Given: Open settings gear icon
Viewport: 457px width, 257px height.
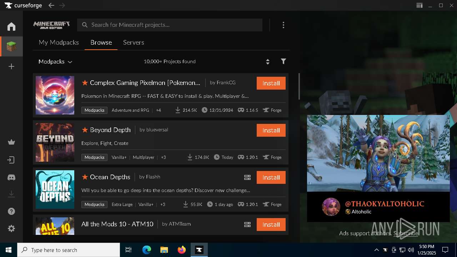Looking at the screenshot, I should click(x=11, y=228).
